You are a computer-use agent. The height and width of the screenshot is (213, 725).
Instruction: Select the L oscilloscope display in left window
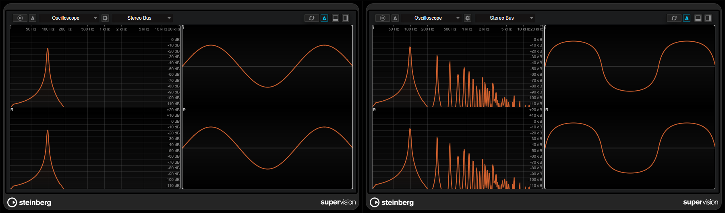[267, 66]
